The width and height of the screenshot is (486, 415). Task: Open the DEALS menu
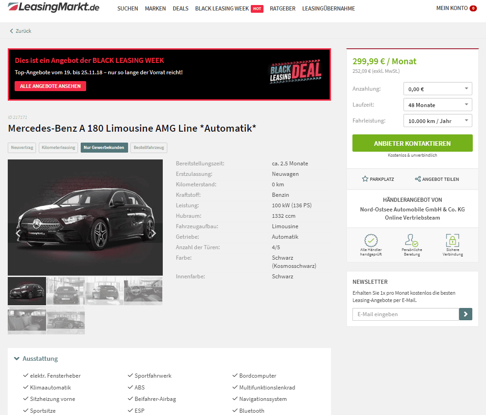(181, 9)
